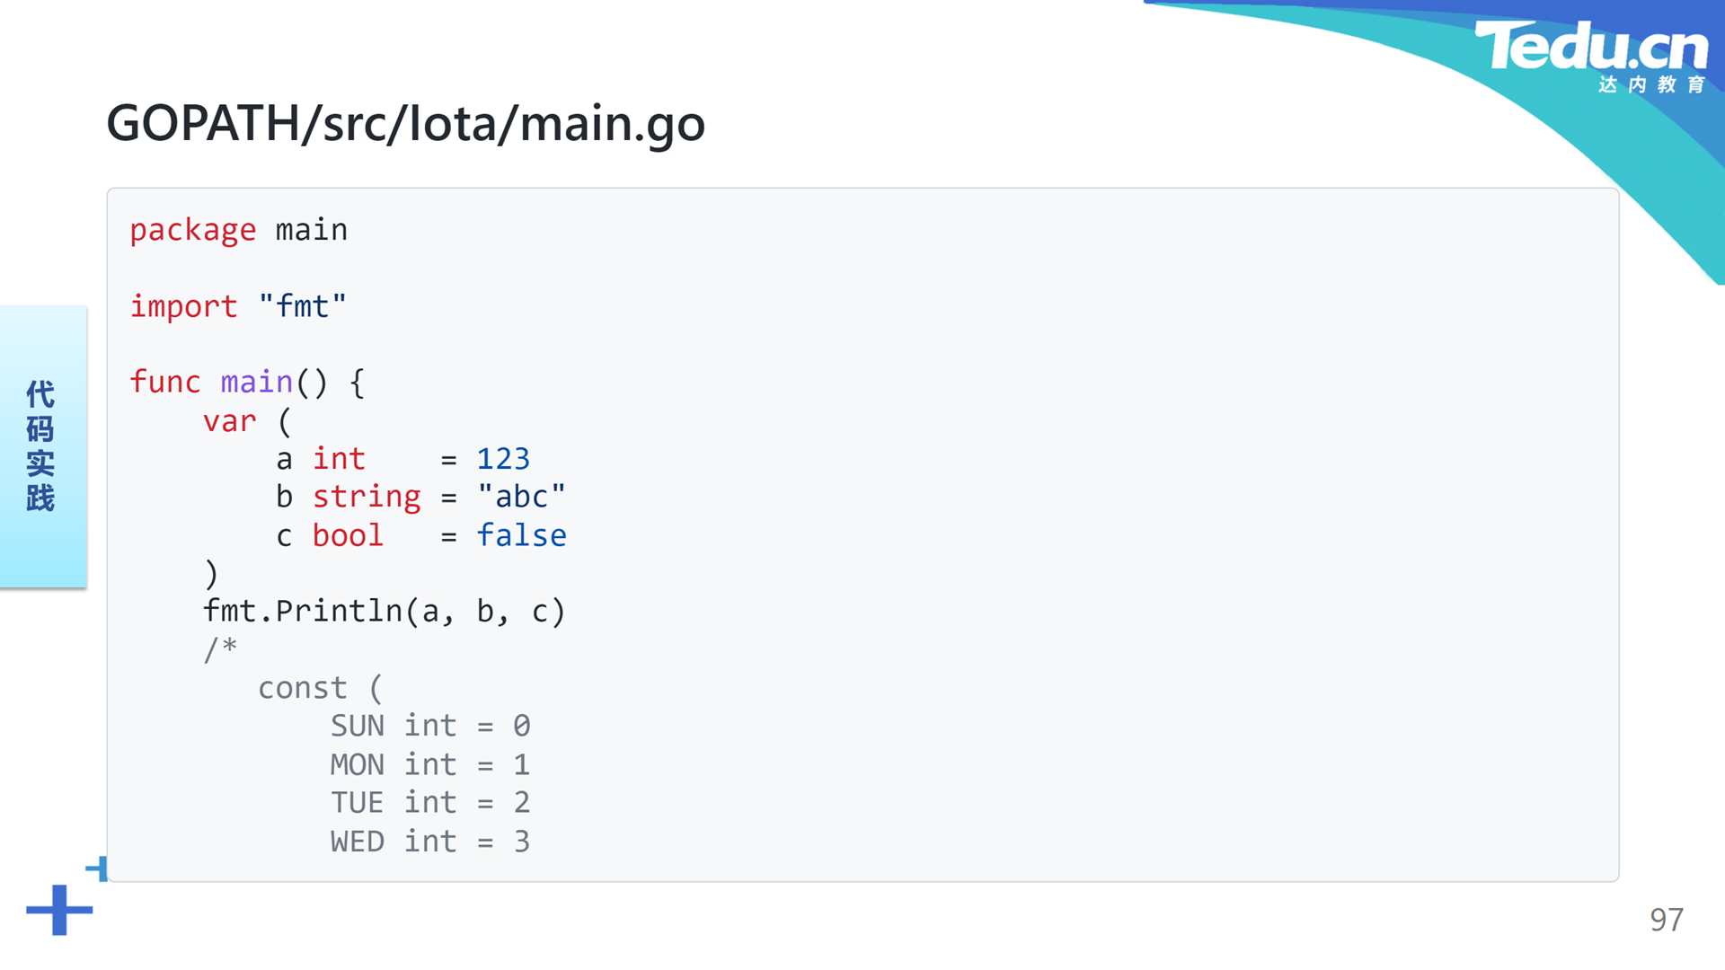The width and height of the screenshot is (1725, 970).
Task: Click the var keyword
Action: coord(229,421)
